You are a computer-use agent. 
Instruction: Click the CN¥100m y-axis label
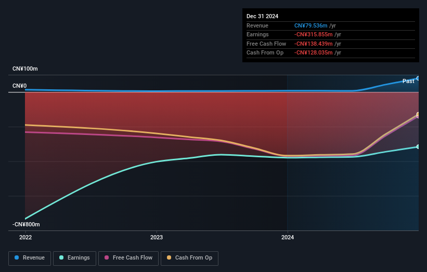tap(25, 69)
